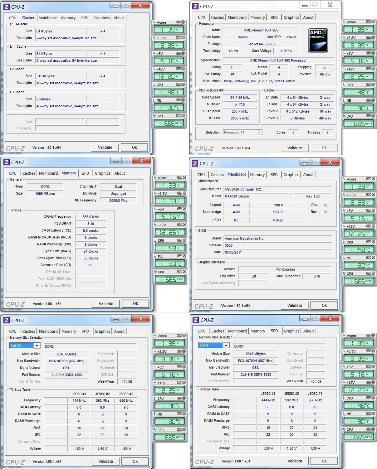Select the BIOS date 05/06/2011 field

pyautogui.click(x=278, y=252)
